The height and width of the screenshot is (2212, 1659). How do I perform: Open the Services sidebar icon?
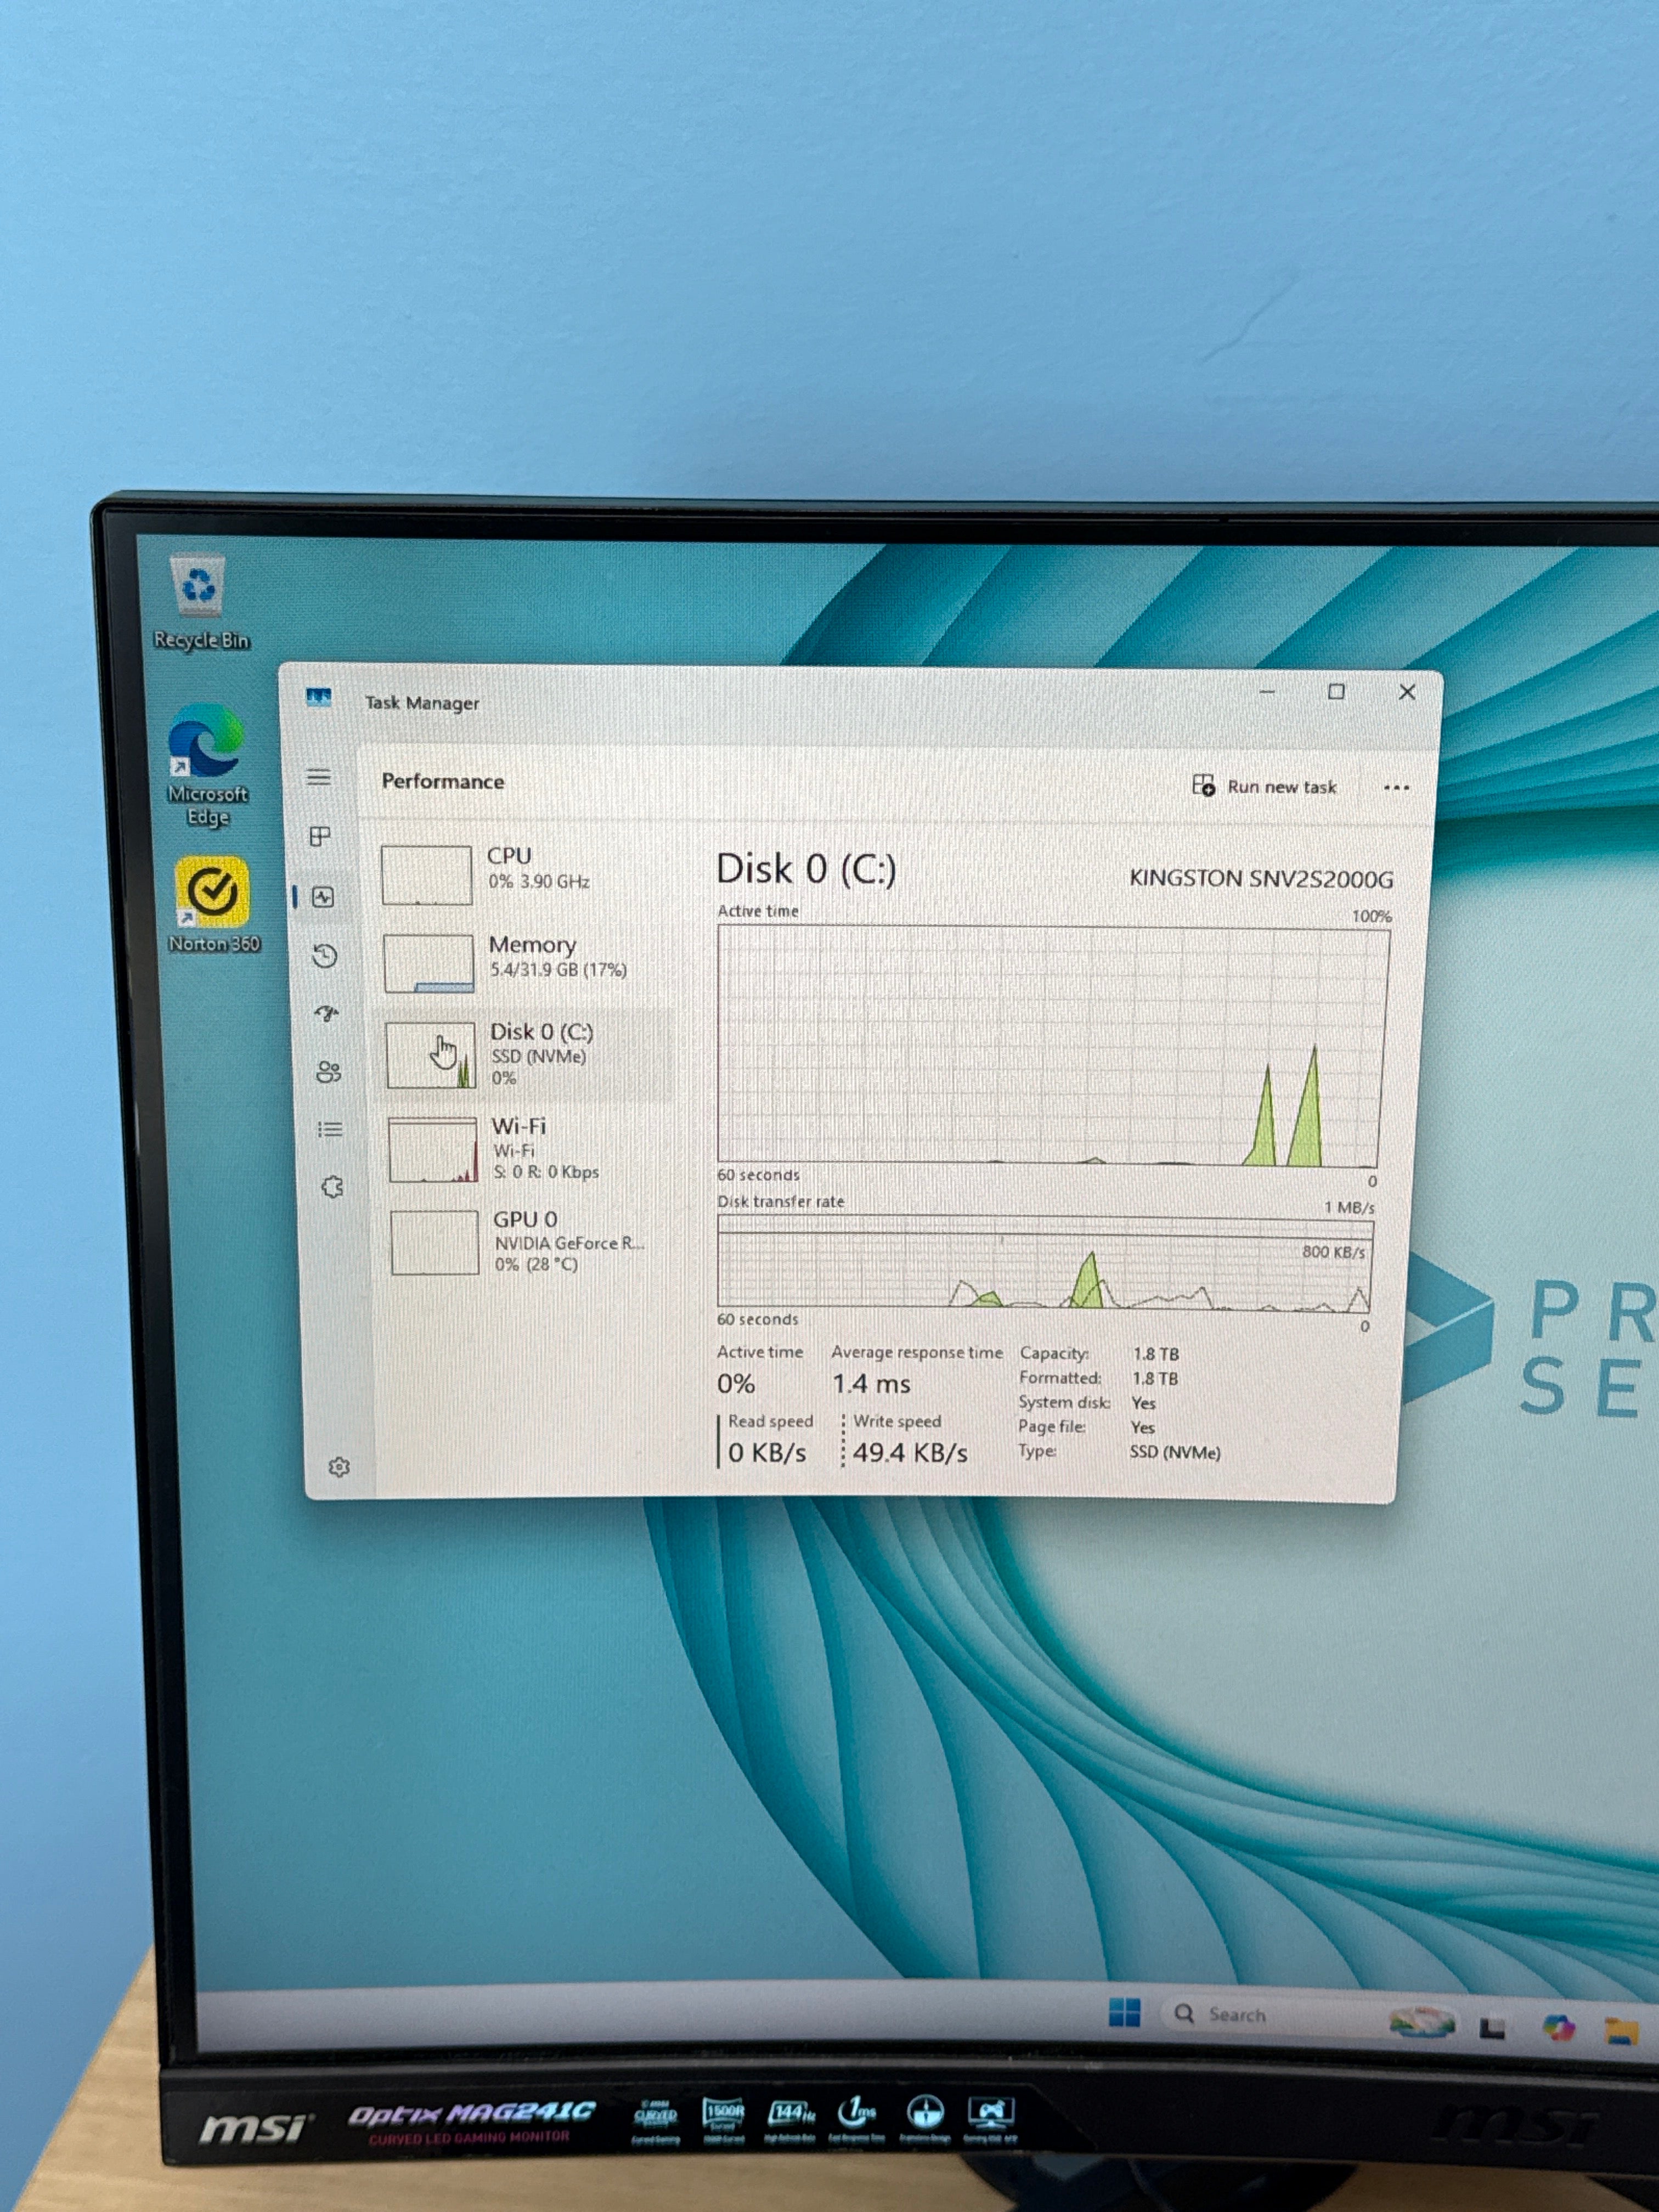(x=332, y=1187)
